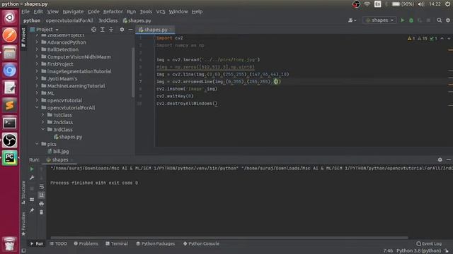Open Sublime Text from the dock

tap(9, 105)
